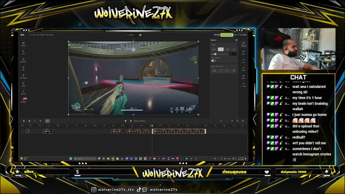Open the Library panel in the editor sidebar
Image resolution: width=345 pixels, height=194 pixels.
click(x=23, y=44)
